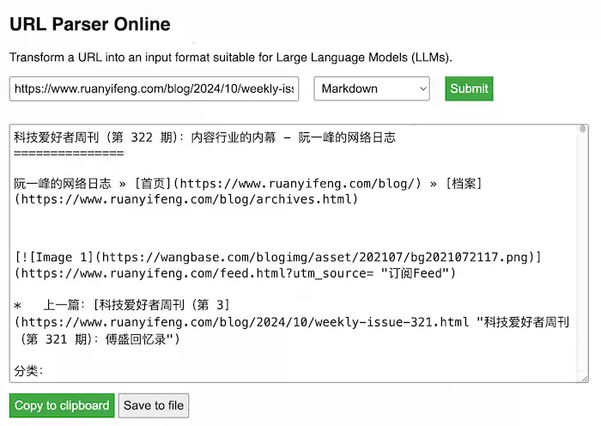Place cursor on the 分类: line
This screenshot has width=601, height=426.
(29, 371)
